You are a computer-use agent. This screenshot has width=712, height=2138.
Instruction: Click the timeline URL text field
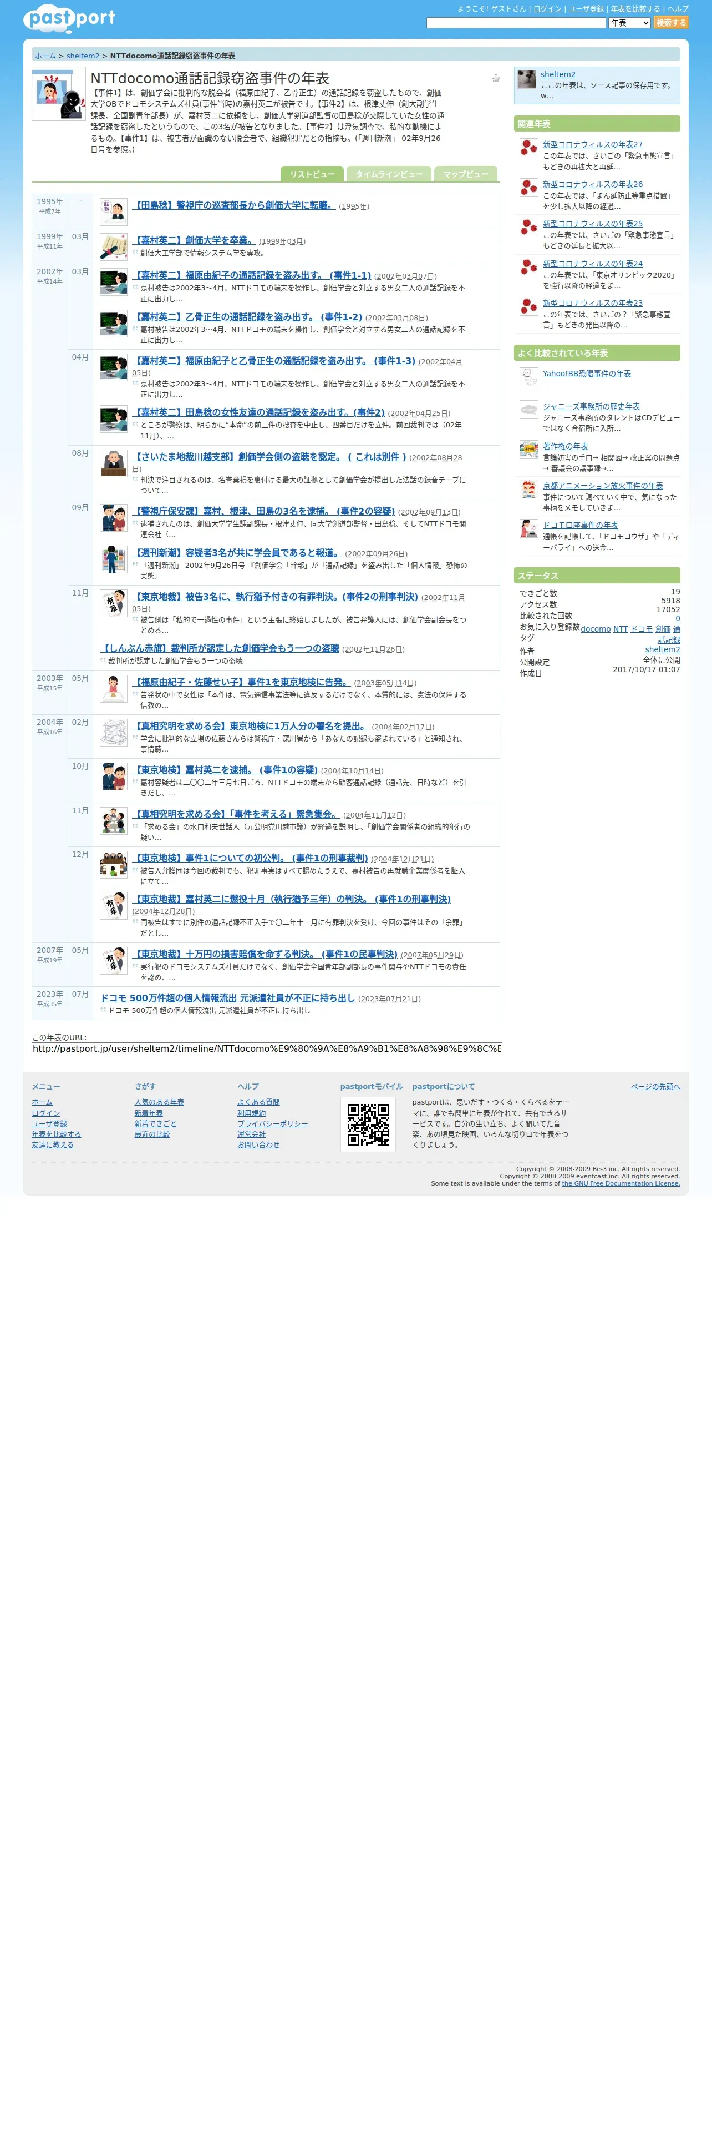[267, 1049]
